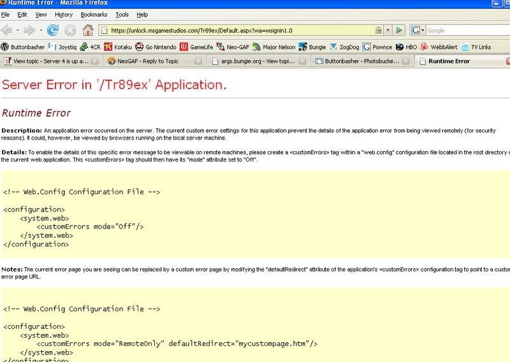Open the Major Nelson bookmark
Image resolution: width=510 pixels, height=362 pixels.
[277, 46]
